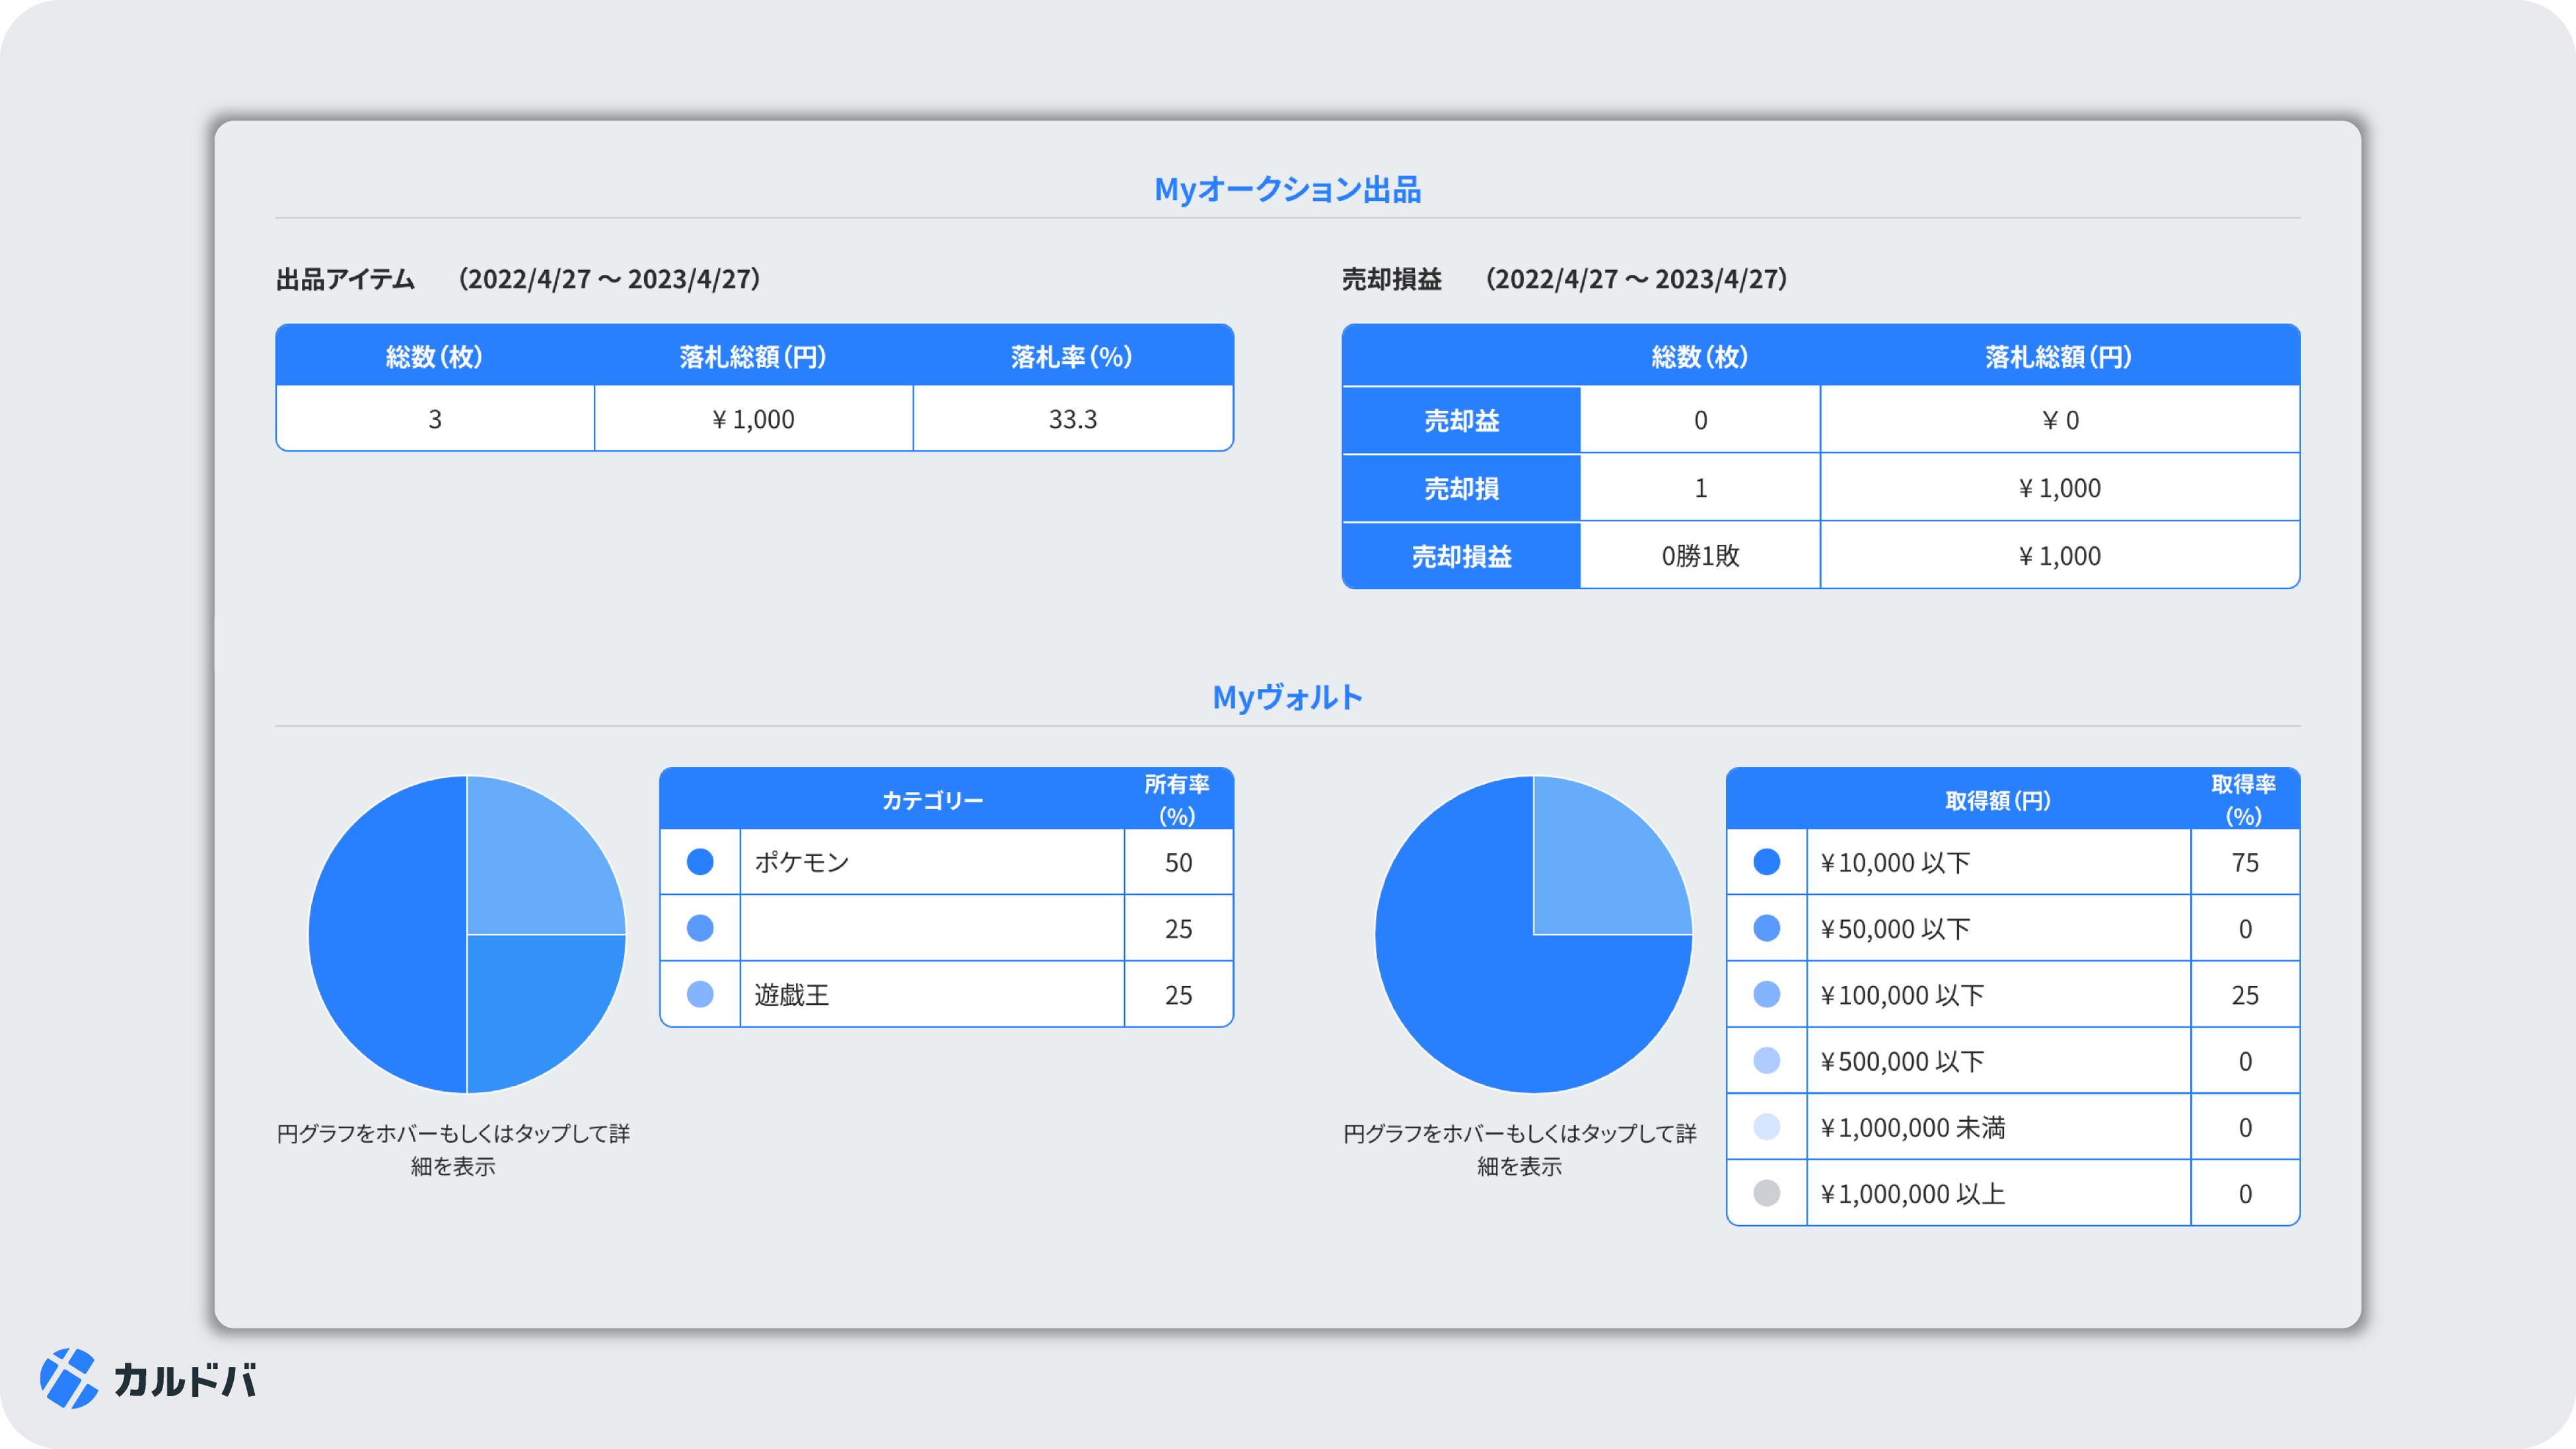Click the ¥100,000 以下 legend dot
The image size is (2576, 1449).
coord(1767,994)
